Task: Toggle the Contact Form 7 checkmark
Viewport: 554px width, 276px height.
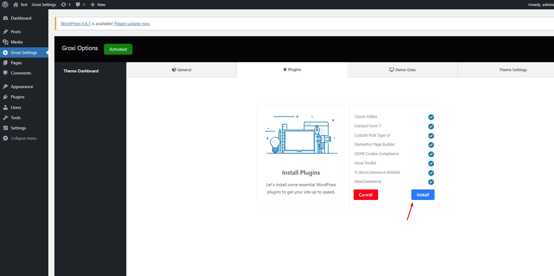Action: pyautogui.click(x=431, y=126)
